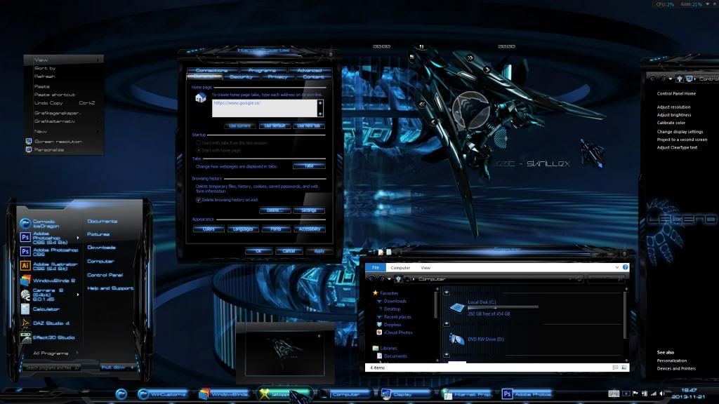719x404 pixels.
Task: Open the Content tab
Action: [314, 77]
